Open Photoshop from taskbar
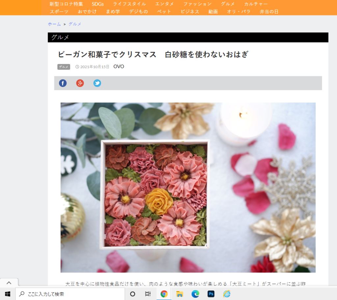 coord(211,294)
